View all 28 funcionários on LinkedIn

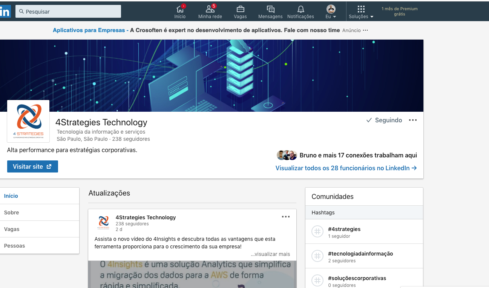(x=346, y=168)
